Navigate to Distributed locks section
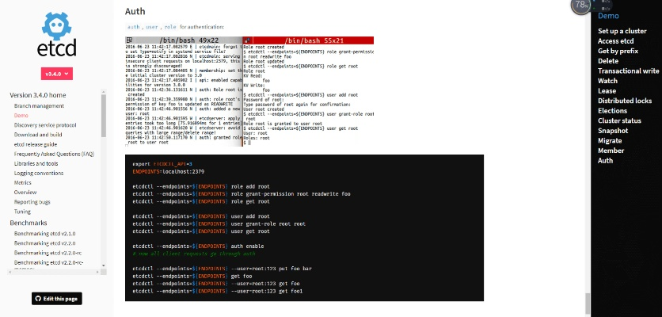This screenshot has height=317, width=662. click(x=624, y=101)
